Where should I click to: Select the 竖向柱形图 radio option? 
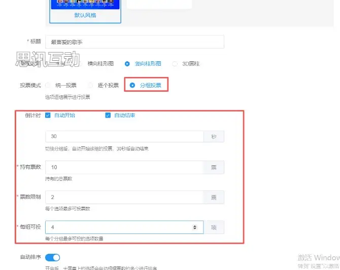click(x=143, y=64)
